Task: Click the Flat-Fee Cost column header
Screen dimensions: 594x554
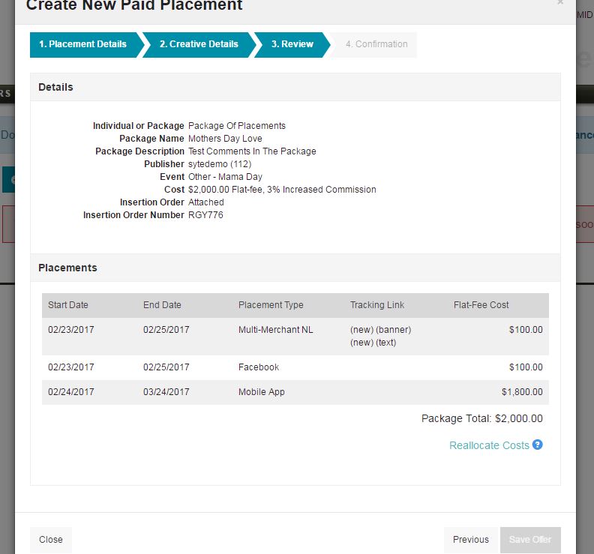Action: click(481, 305)
